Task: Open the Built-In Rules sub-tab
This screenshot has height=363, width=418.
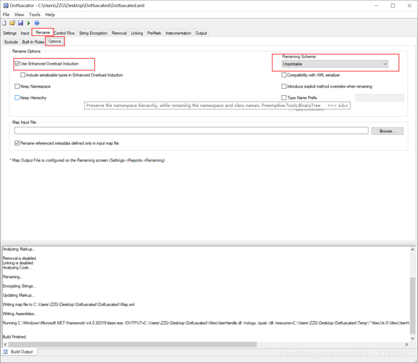Action: [33, 42]
